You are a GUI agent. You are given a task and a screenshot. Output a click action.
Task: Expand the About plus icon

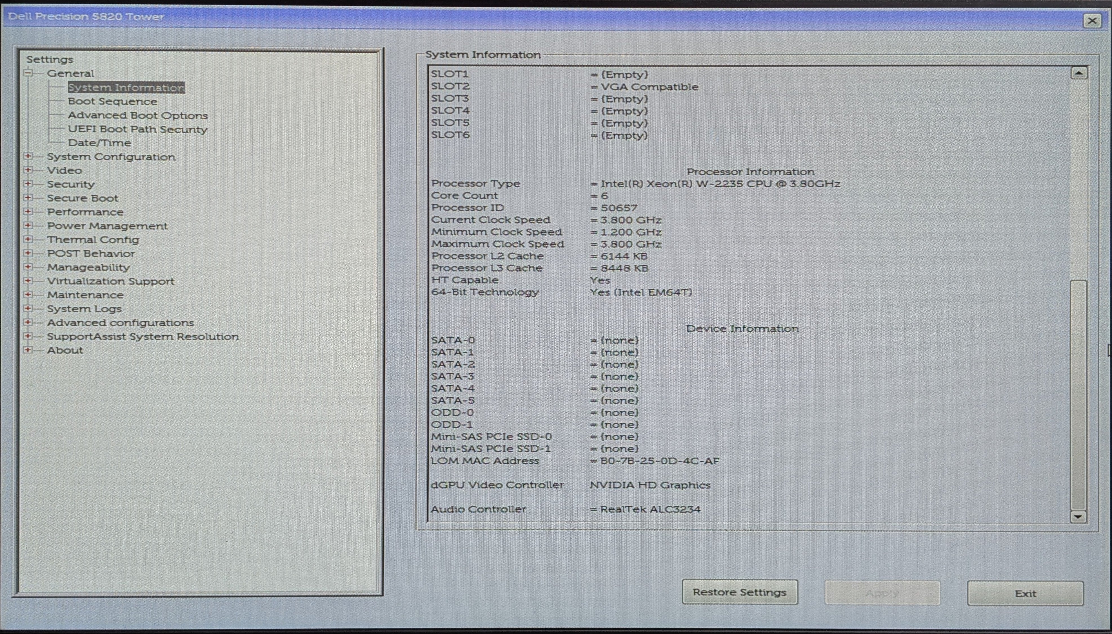28,350
